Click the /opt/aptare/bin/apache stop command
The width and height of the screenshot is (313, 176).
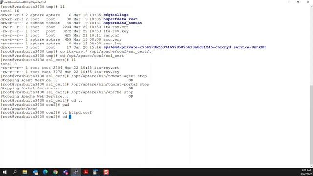tap(102, 92)
